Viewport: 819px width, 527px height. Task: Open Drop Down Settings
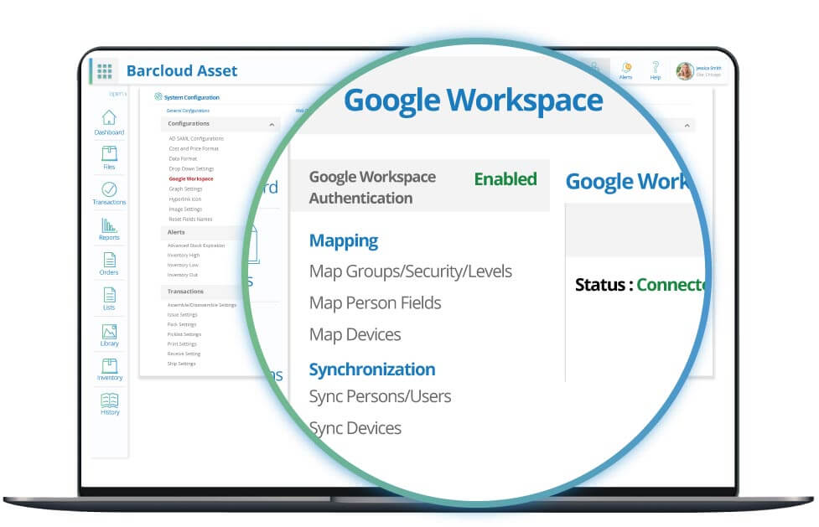click(191, 168)
